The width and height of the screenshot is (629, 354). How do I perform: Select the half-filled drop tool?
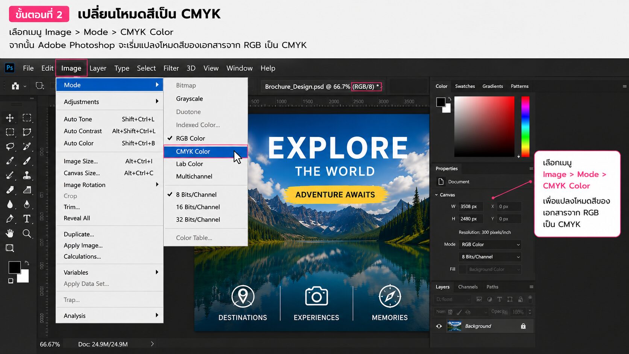(27, 204)
